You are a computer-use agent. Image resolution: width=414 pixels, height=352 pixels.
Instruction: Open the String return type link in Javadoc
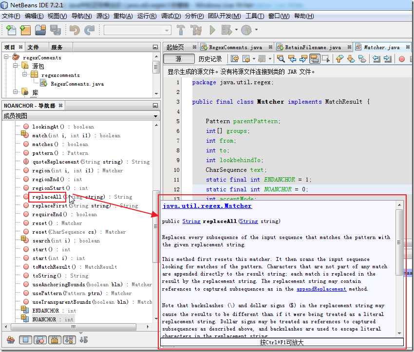tap(191, 221)
